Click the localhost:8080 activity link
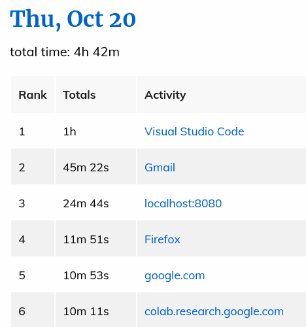306x327 pixels. 183,203
